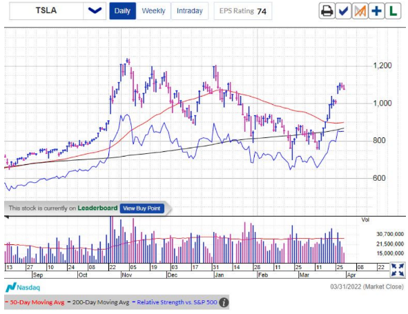Click the 21,500,000 volume label
408x314 pixels.
(390, 244)
